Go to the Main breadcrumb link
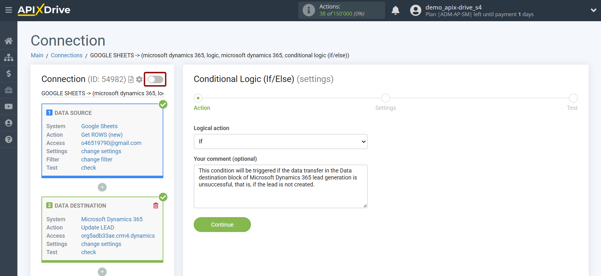Image resolution: width=601 pixels, height=276 pixels. tap(37, 55)
